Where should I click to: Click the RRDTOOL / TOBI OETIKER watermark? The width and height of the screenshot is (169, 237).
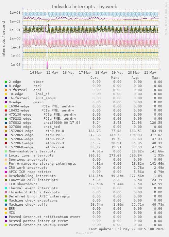(166, 18)
